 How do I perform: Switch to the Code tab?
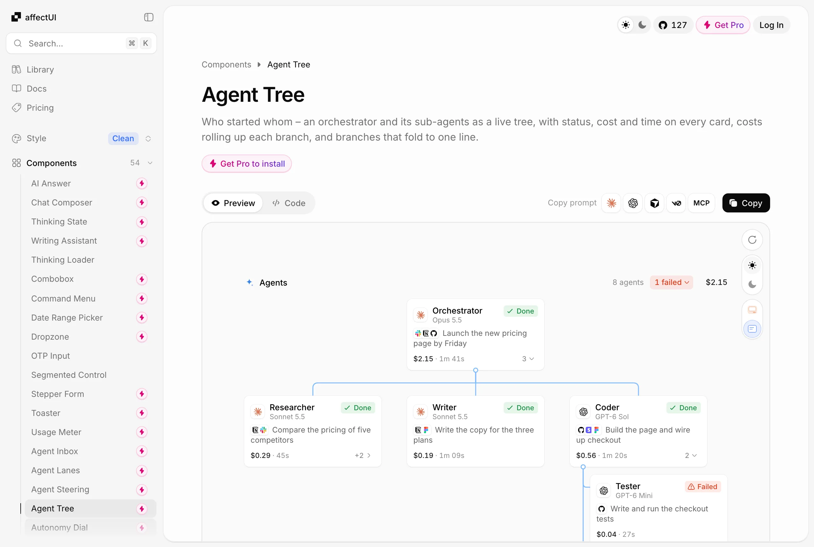289,203
